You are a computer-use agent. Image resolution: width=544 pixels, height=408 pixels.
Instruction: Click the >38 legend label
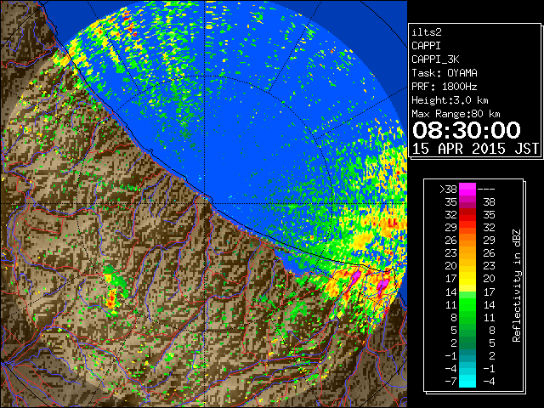[x=448, y=189]
